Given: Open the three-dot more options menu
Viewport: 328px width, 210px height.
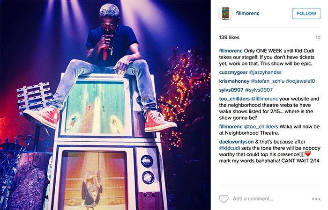Looking at the screenshot, I should 316,199.
